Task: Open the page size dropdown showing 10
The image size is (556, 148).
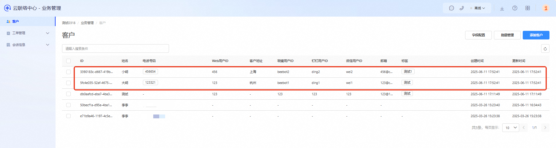Action: point(511,128)
